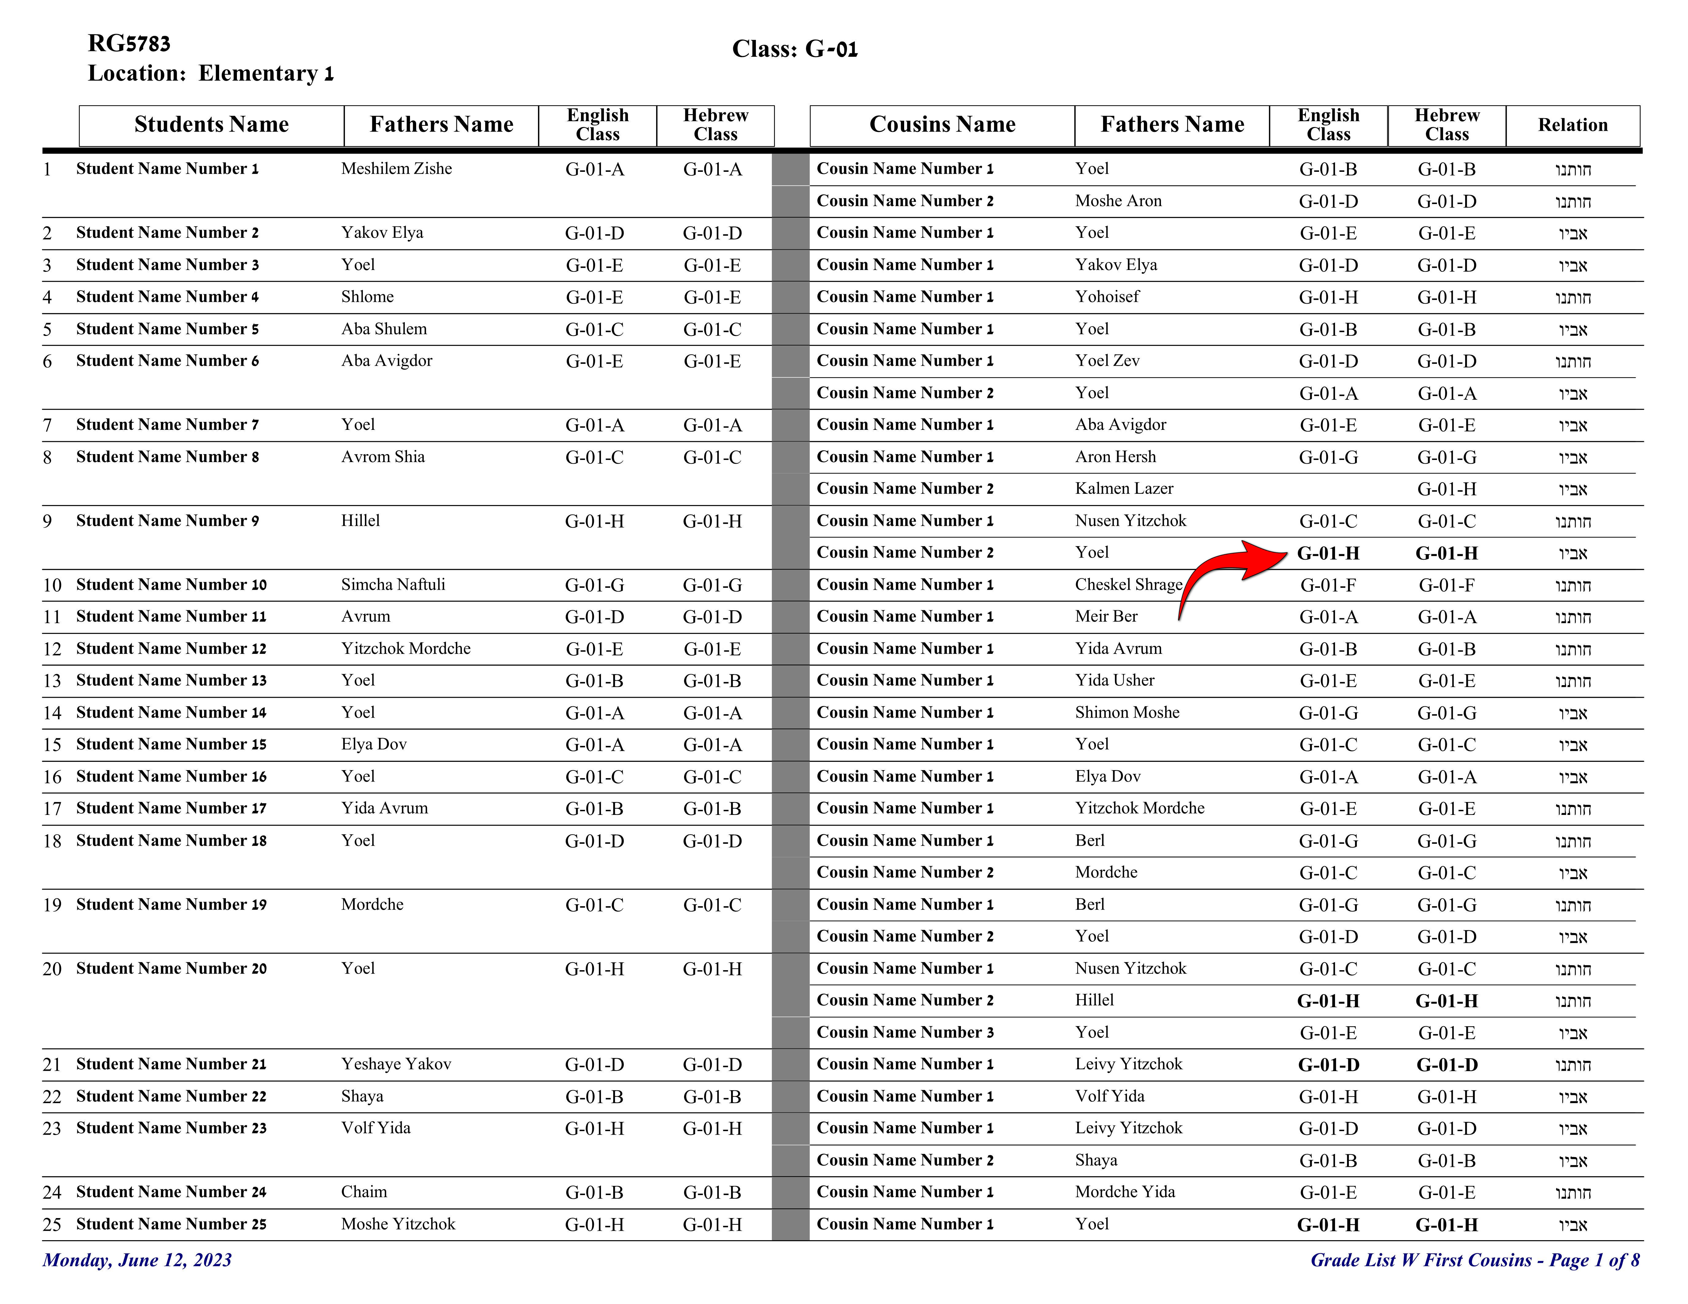
Task: Click cousin's father 'Shimon Moshe'
Action: [1127, 712]
